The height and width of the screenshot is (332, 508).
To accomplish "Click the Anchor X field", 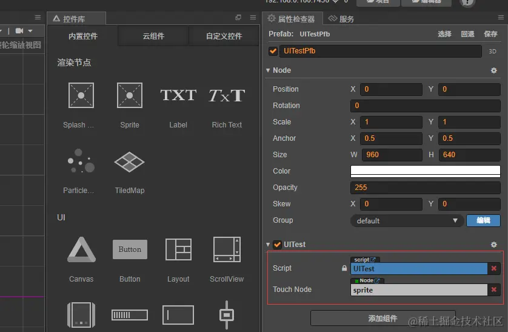I will 391,138.
